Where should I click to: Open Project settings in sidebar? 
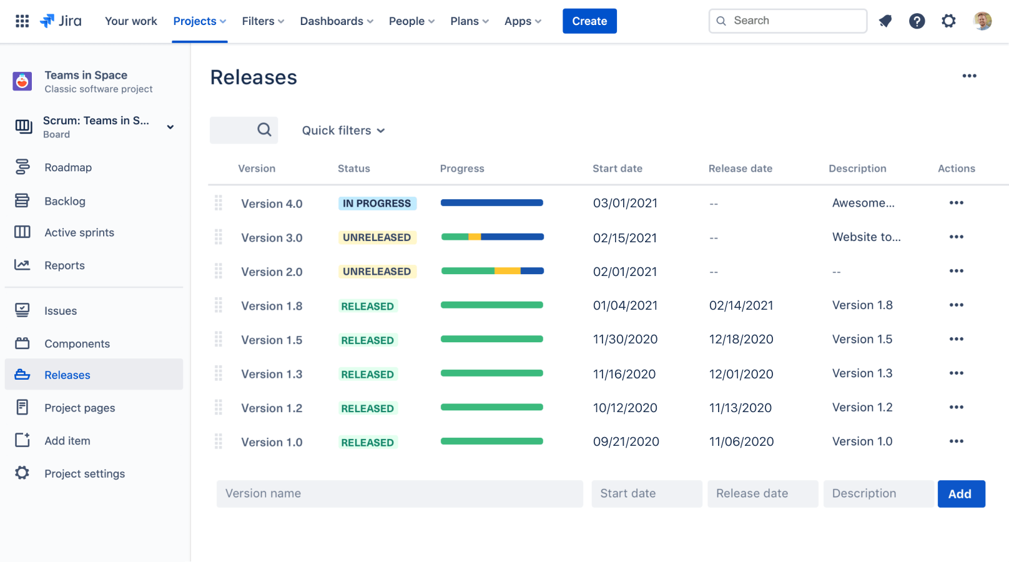[84, 473]
